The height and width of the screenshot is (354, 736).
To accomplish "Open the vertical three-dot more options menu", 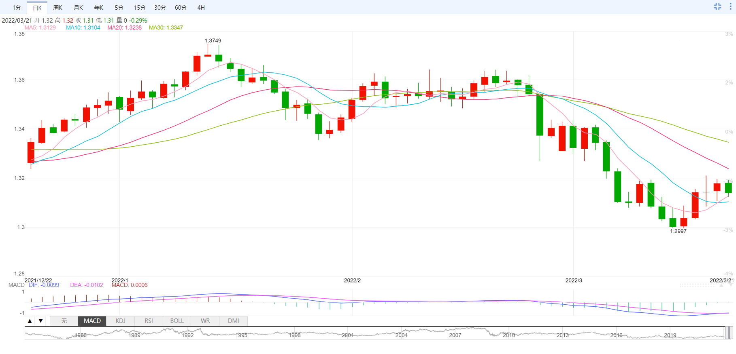I will coord(730,6).
